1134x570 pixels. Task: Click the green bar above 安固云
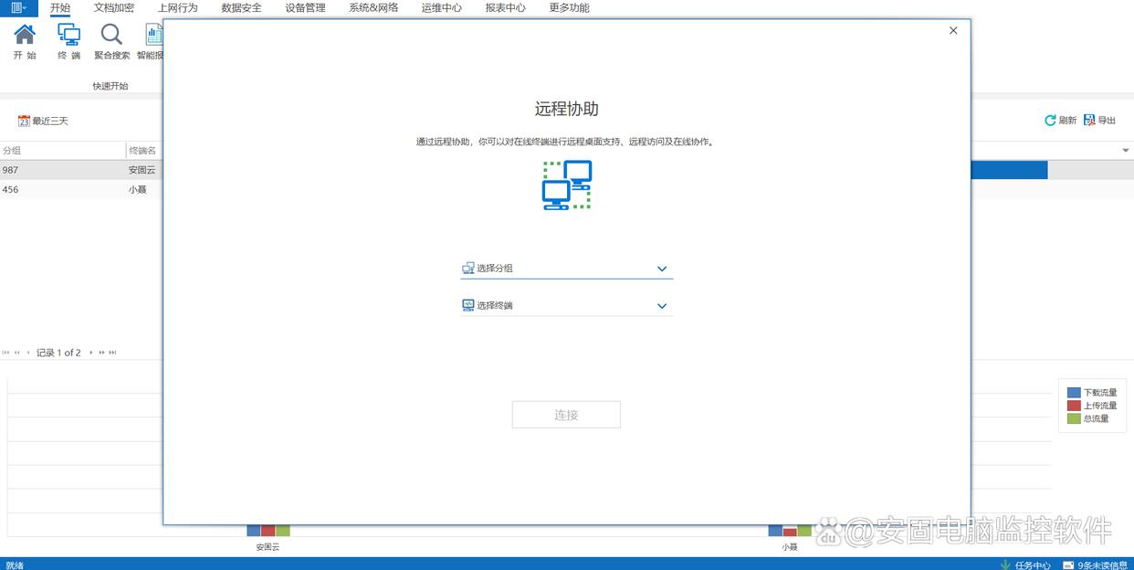(x=283, y=531)
